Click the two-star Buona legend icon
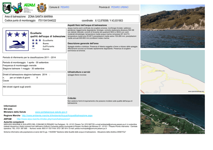Viewport: 213px width, 150px height. (x=35, y=43)
